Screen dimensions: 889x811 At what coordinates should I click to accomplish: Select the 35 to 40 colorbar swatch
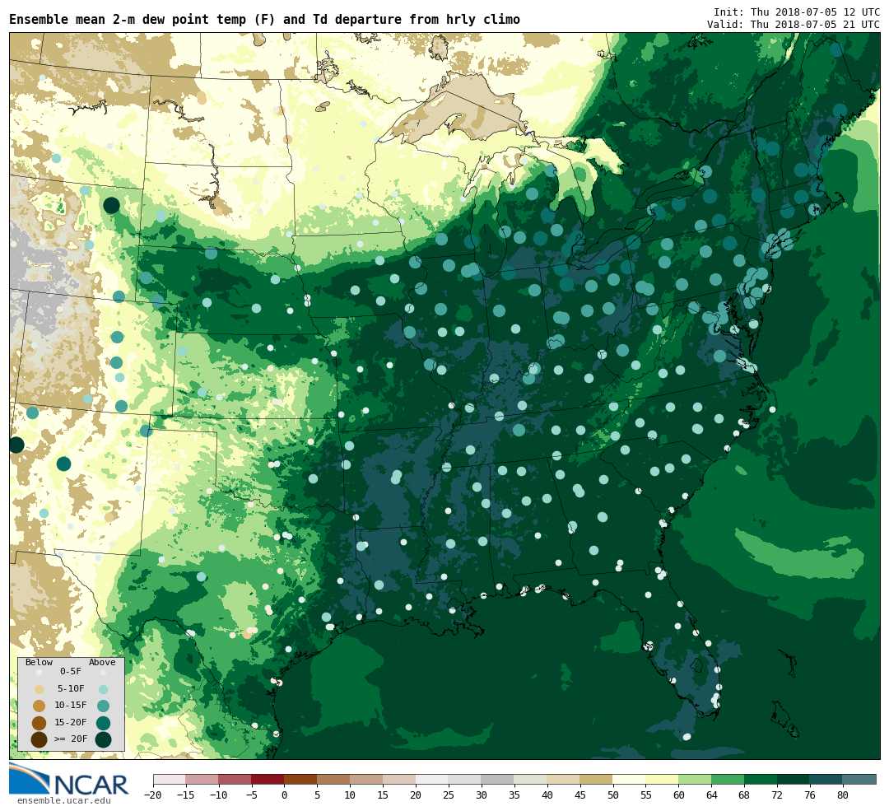(x=531, y=779)
